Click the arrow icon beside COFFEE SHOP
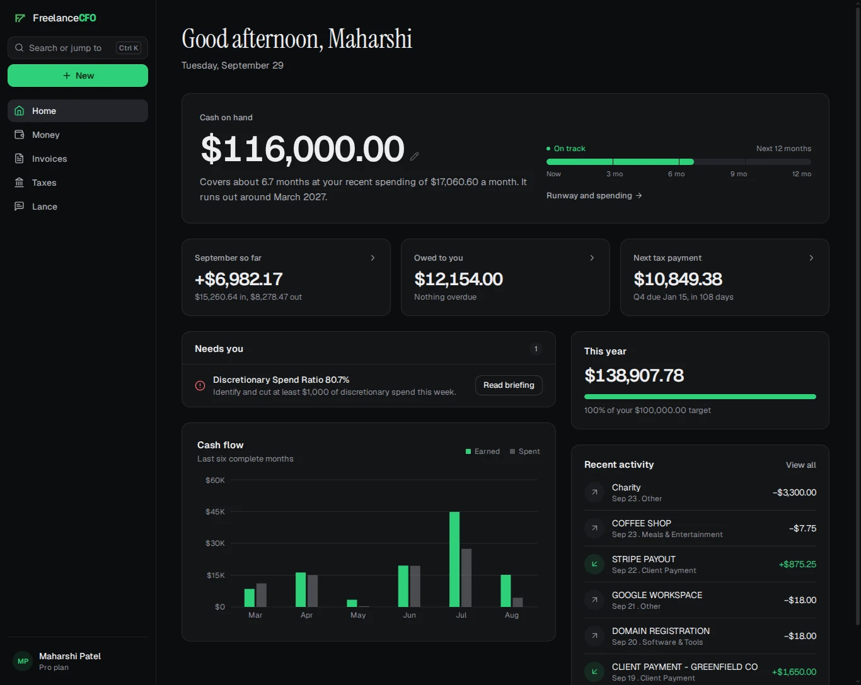861x685 pixels. (x=594, y=528)
